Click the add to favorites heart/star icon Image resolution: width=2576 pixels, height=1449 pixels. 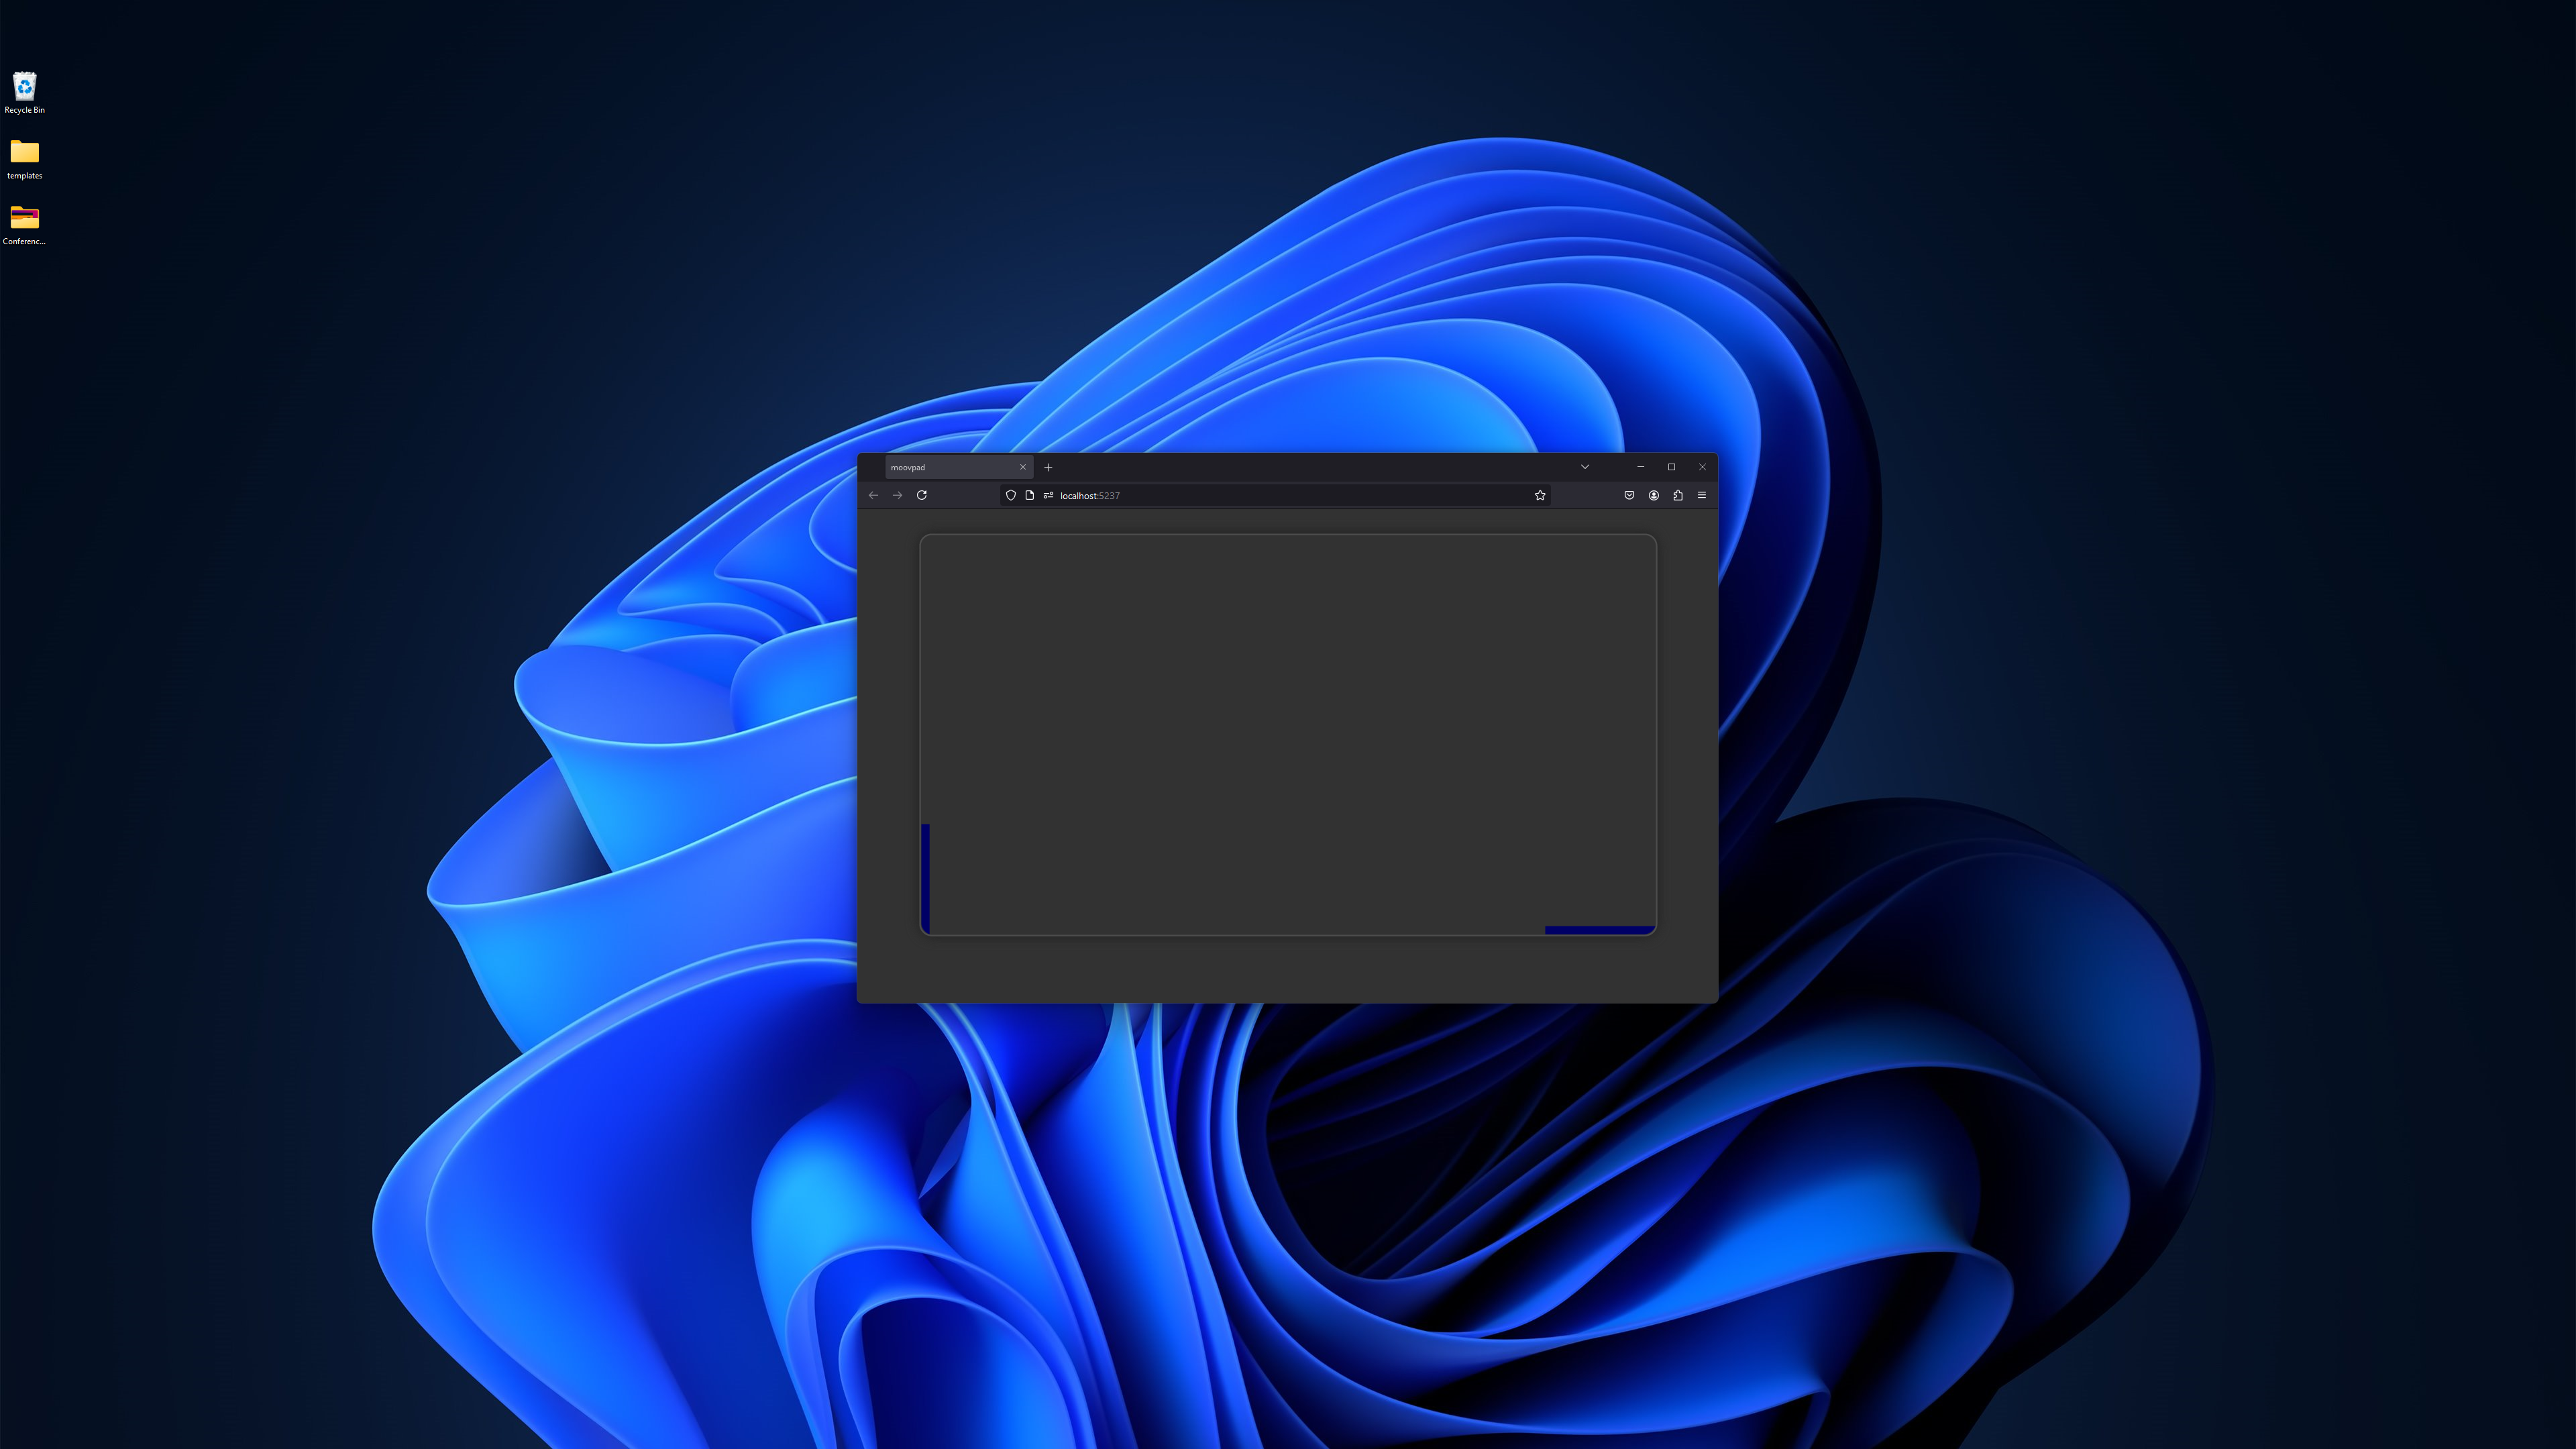pyautogui.click(x=1540, y=494)
